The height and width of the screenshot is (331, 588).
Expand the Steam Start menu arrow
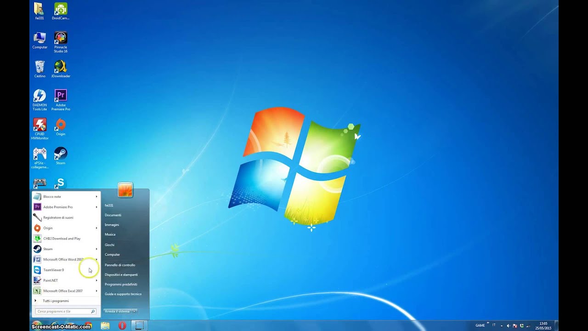96,249
